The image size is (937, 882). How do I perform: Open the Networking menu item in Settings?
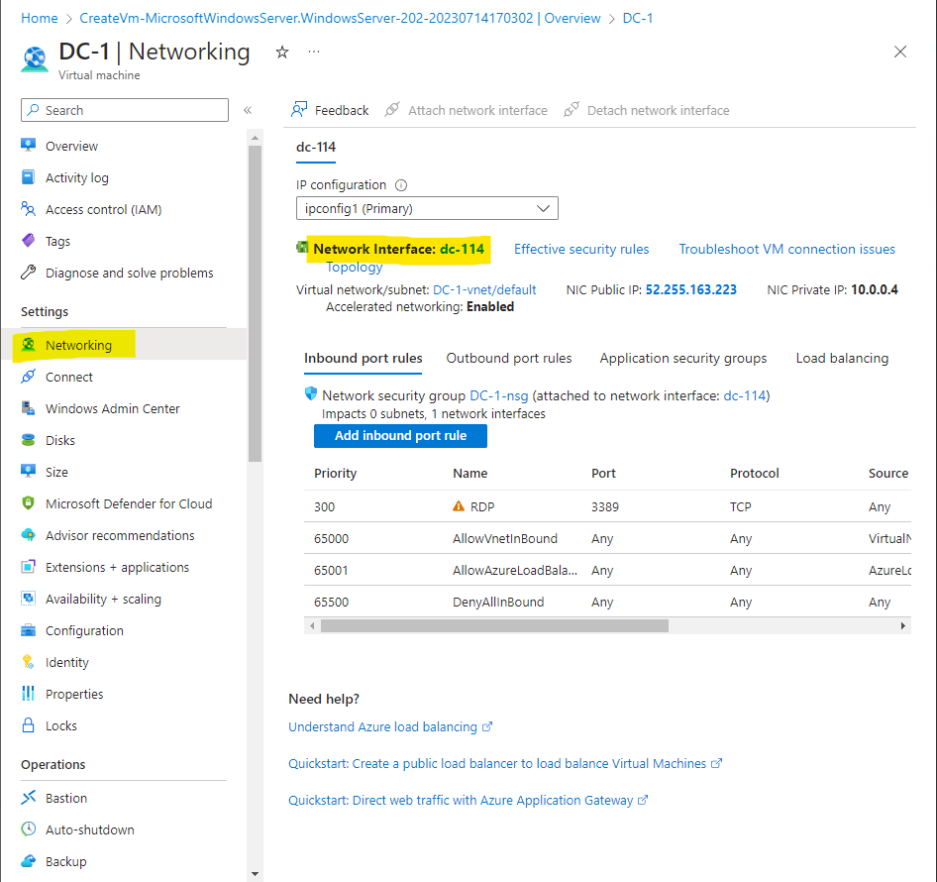(x=124, y=345)
